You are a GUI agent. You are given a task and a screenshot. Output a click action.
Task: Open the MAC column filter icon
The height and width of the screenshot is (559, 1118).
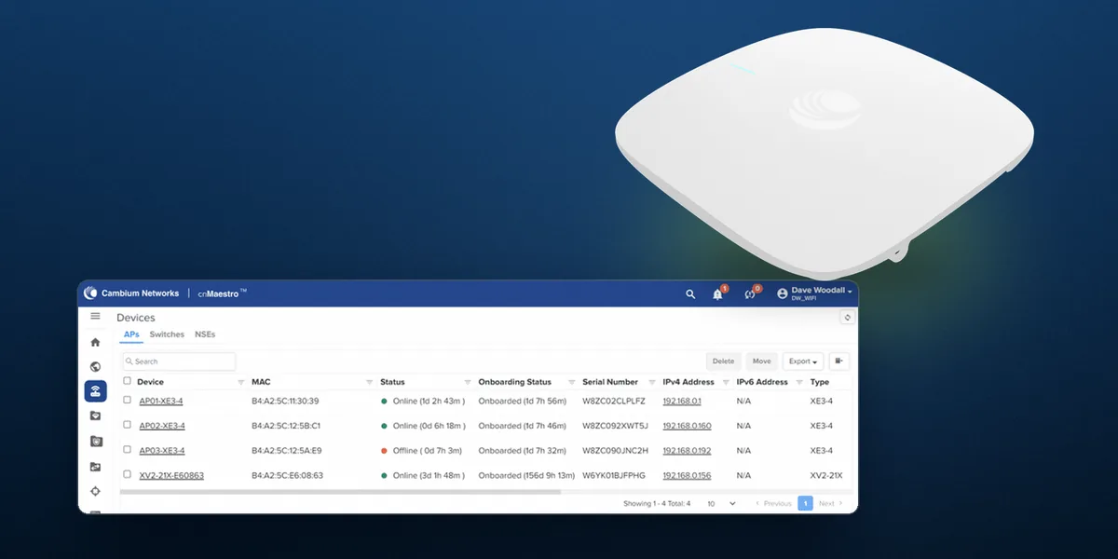pyautogui.click(x=370, y=382)
